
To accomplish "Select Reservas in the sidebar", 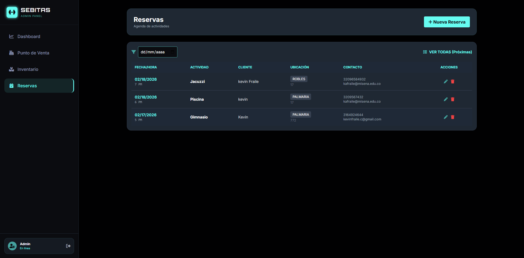I will coord(27,86).
